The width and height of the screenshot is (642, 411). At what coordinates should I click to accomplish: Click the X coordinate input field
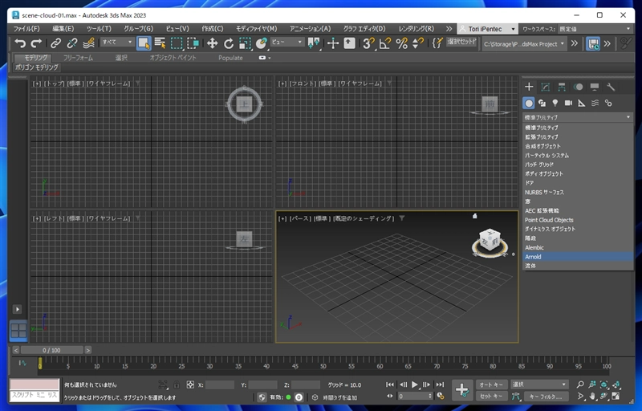[x=220, y=385]
